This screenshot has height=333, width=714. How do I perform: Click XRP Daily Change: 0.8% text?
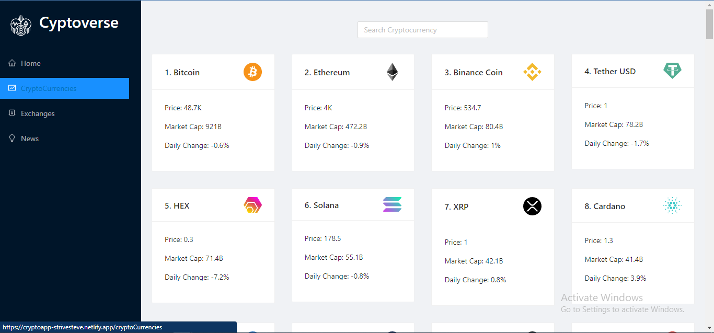[476, 280]
